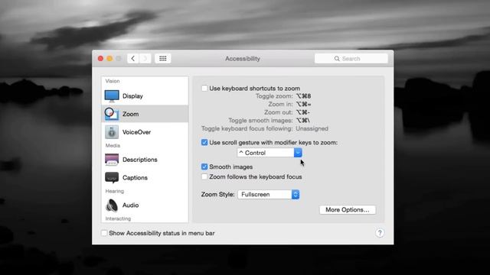Click the Zoom Style label
Image resolution: width=490 pixels, height=275 pixels.
[x=217, y=194]
